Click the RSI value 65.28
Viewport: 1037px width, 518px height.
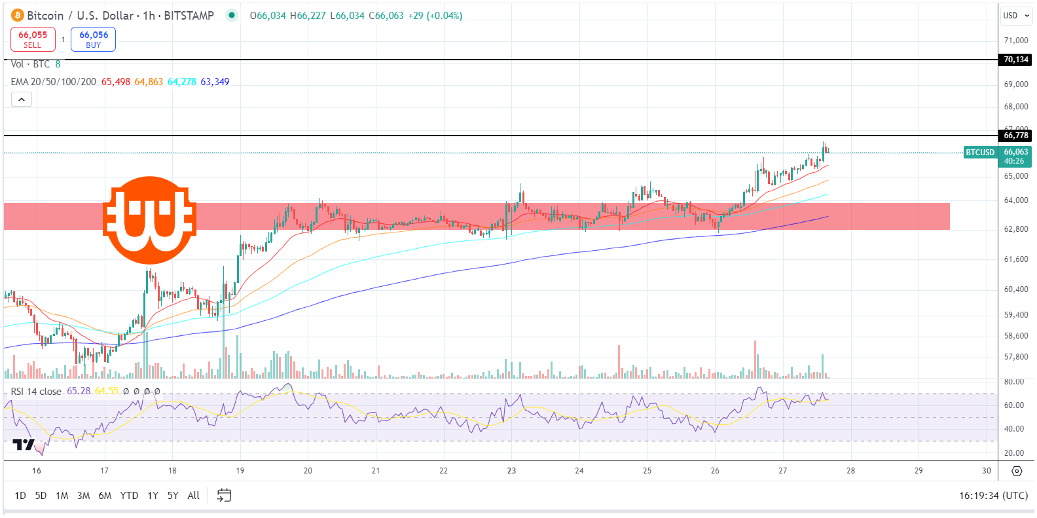(x=79, y=391)
